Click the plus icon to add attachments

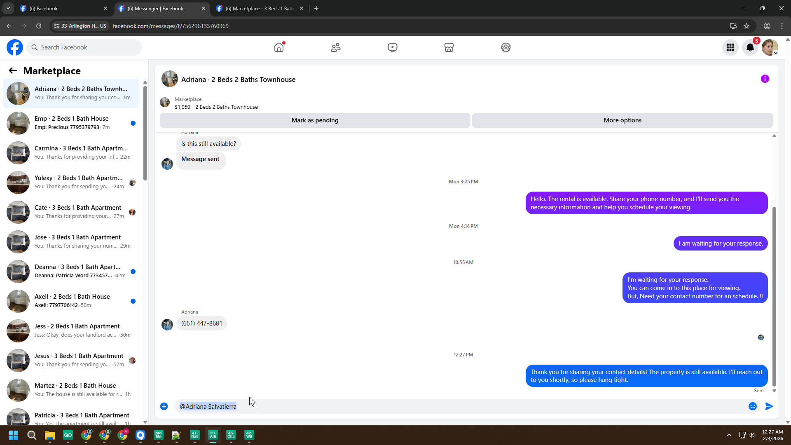point(164,406)
